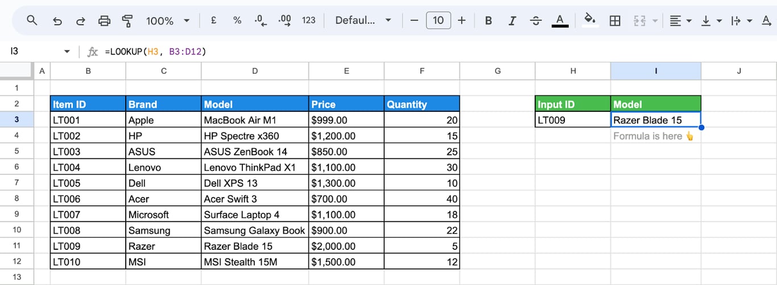Select the MSI Stealth 15M cell
Viewport: 777px width, 285px height.
255,262
